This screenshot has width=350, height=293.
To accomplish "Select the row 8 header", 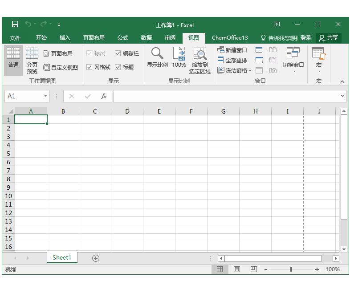I will tap(8, 179).
